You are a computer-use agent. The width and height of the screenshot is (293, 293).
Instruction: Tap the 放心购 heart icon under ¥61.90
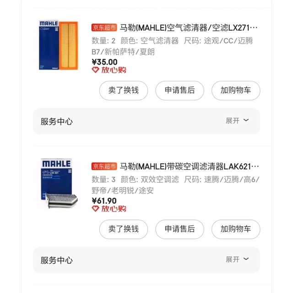[95, 209]
